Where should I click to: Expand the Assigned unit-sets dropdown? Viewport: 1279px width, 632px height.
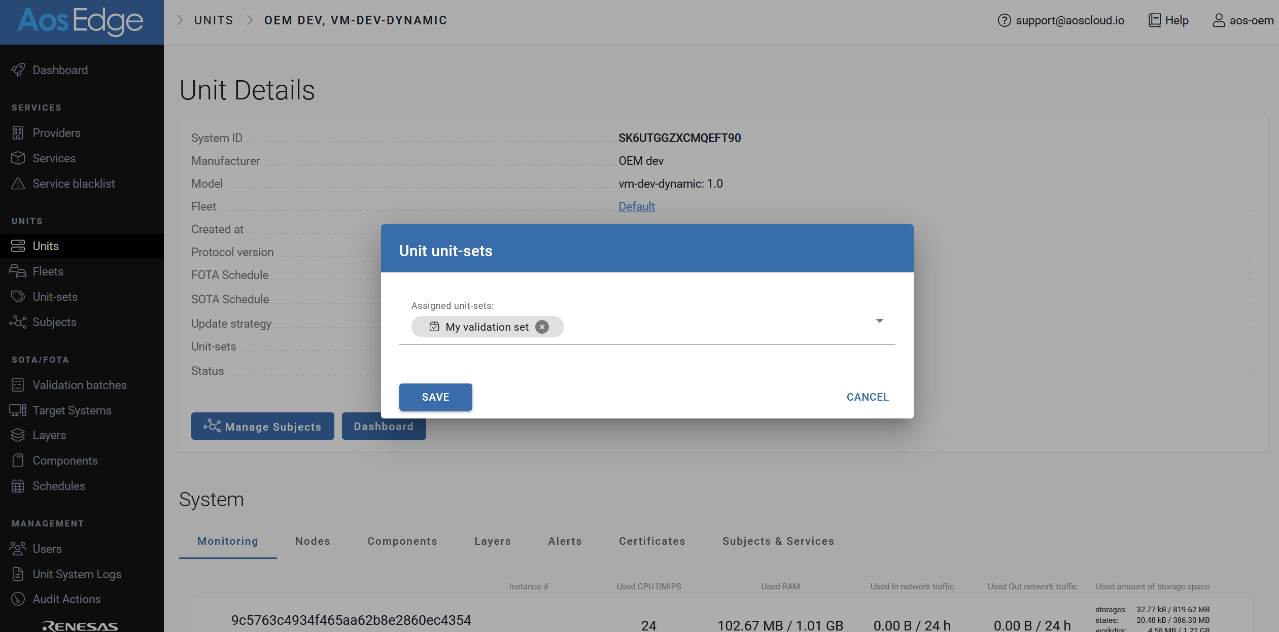coord(880,321)
